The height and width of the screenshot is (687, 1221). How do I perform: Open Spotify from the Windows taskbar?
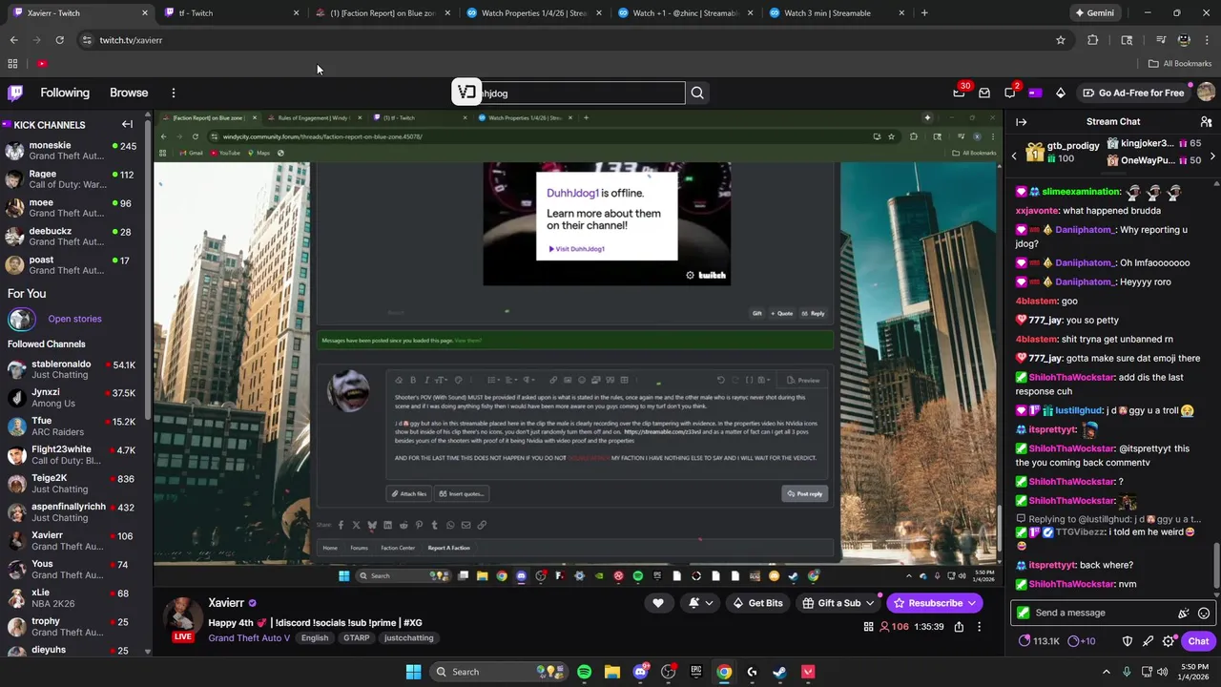click(584, 672)
